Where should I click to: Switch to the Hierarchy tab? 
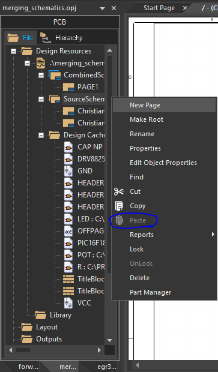pos(61,38)
